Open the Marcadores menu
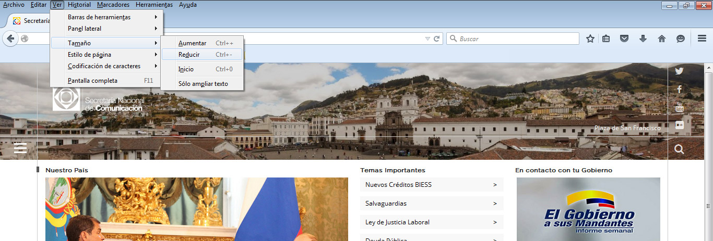 tap(113, 5)
